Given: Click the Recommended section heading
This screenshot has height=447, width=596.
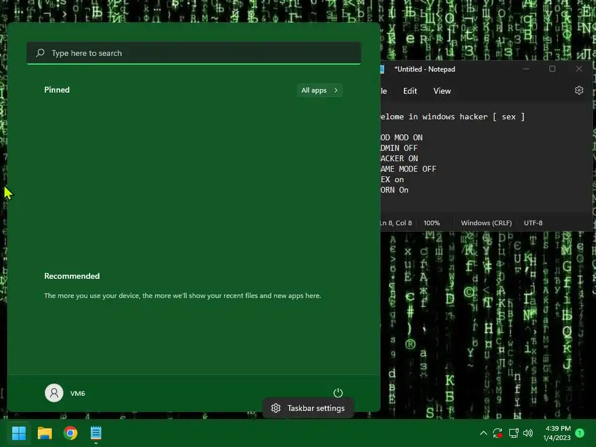Looking at the screenshot, I should pyautogui.click(x=72, y=276).
